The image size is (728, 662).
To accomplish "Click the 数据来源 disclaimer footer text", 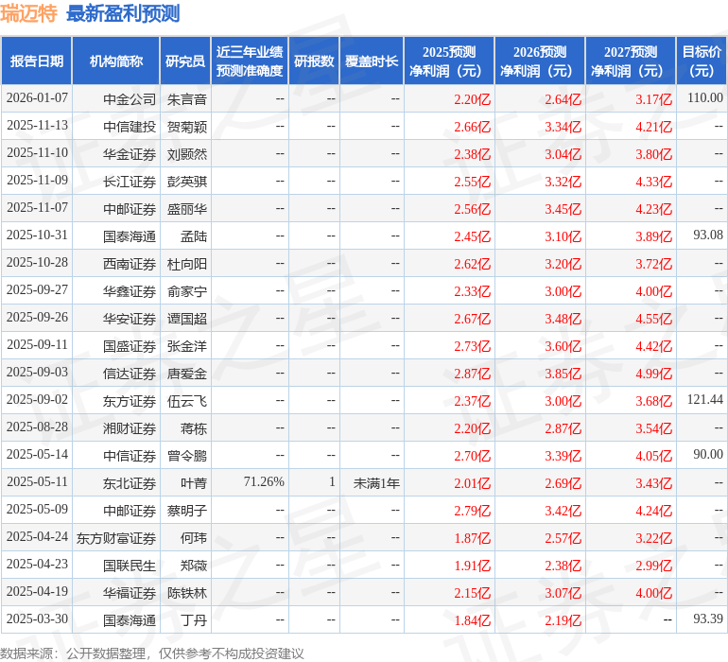I will coord(152,653).
